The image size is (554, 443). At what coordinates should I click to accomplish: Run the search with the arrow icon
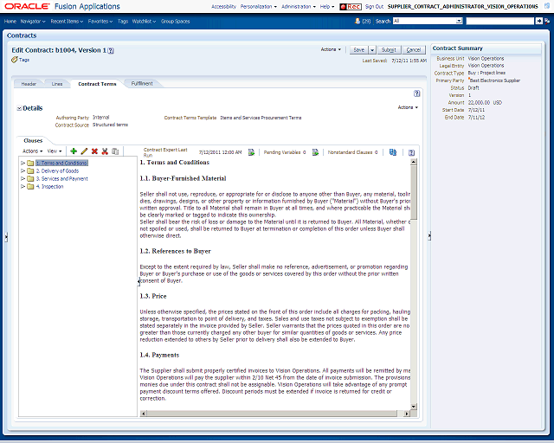coord(538,21)
